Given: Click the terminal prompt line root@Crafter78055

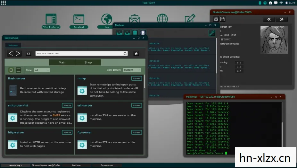Looking at the screenshot, I should pos(205,153).
